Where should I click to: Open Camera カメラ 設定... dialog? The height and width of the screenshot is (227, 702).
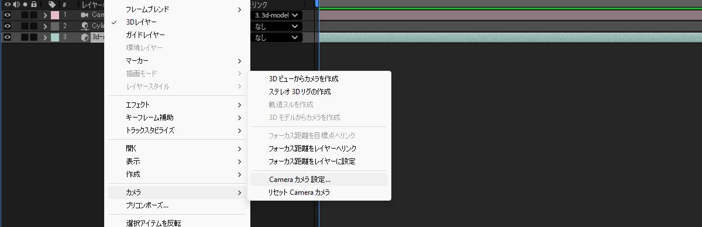[319, 179]
